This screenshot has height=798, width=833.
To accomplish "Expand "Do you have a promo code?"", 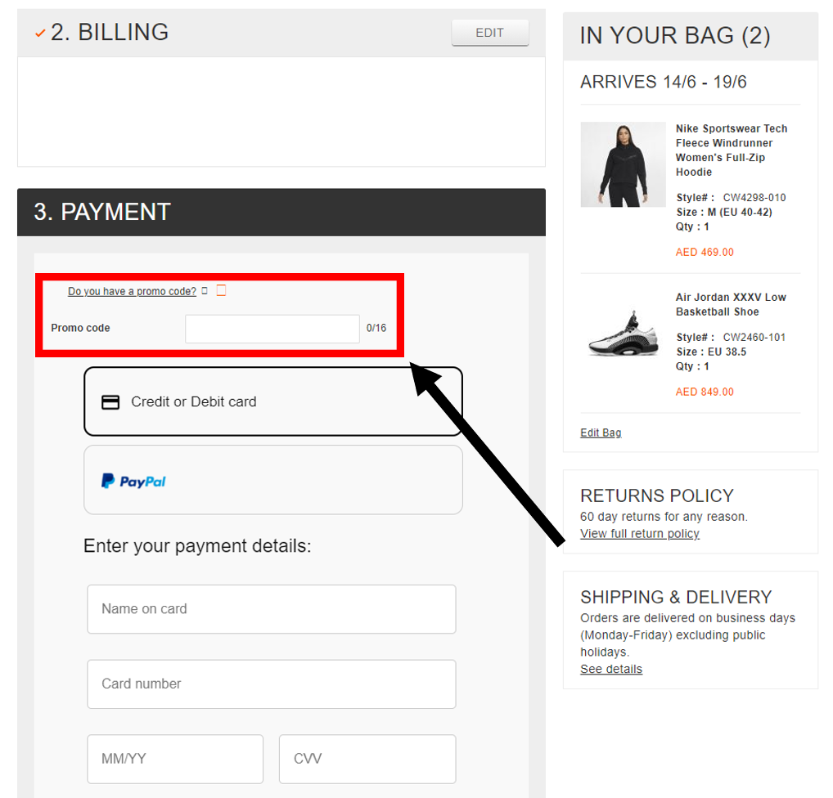I will coord(131,291).
